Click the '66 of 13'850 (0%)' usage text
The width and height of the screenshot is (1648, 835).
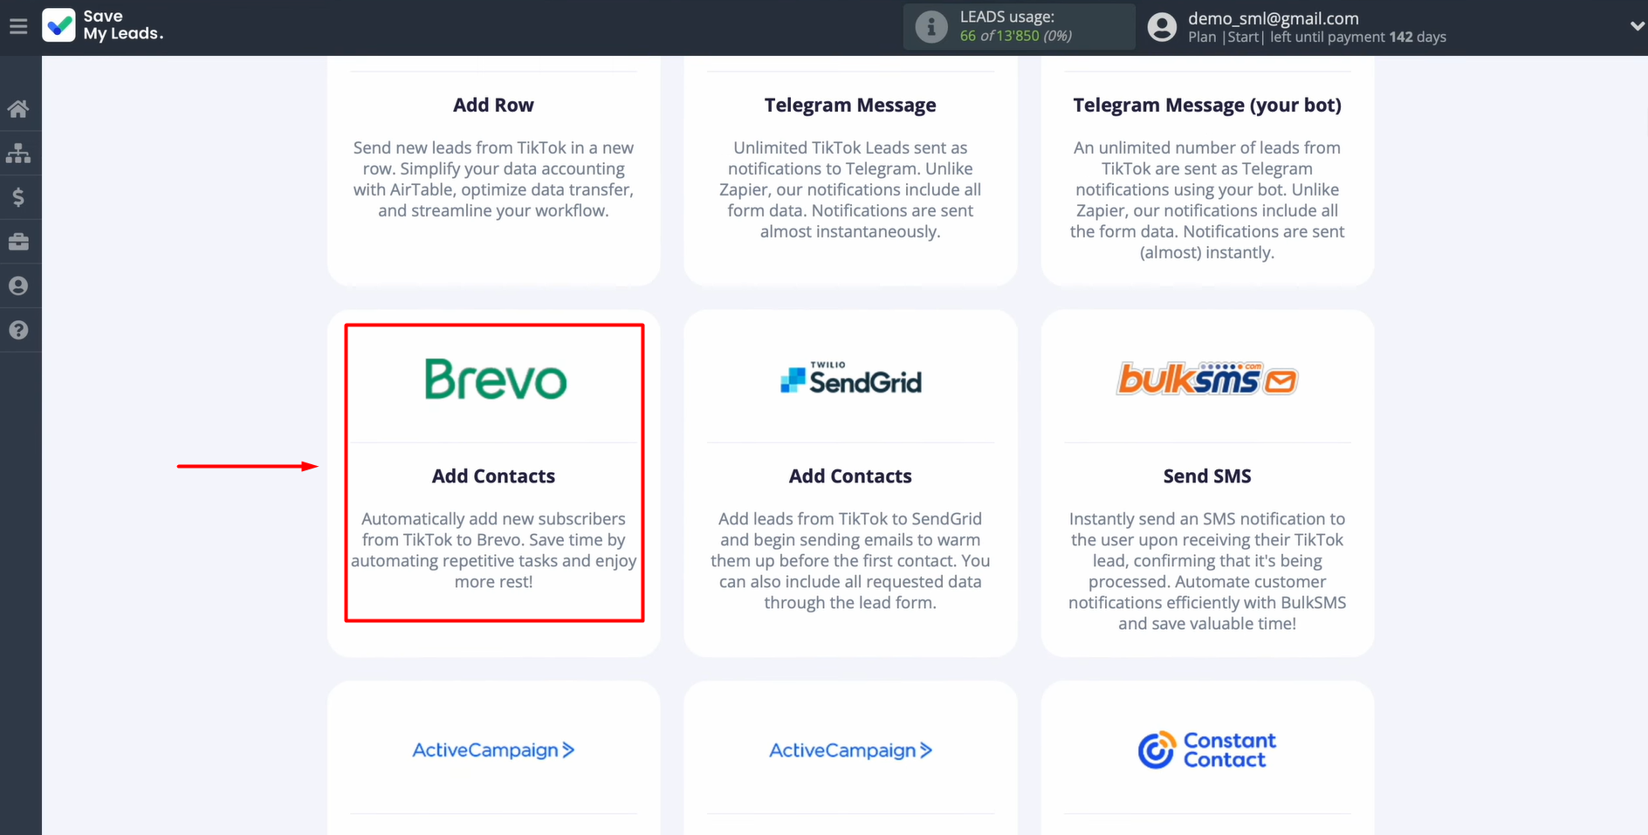pyautogui.click(x=1016, y=36)
